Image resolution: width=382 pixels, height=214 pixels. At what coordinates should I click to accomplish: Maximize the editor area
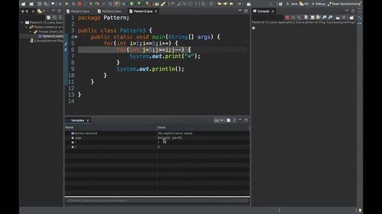246,11
